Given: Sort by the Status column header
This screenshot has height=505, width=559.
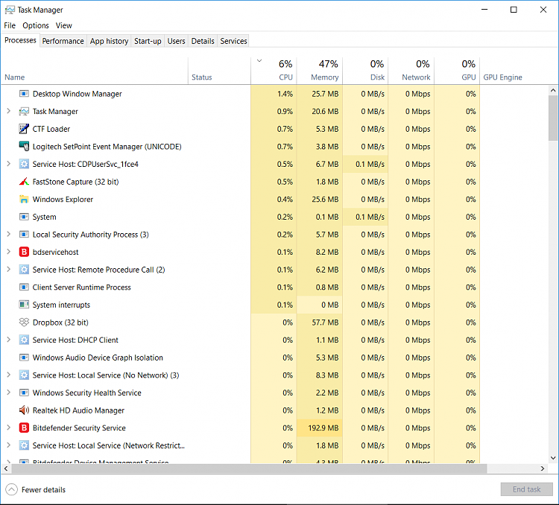Looking at the screenshot, I should (219, 71).
